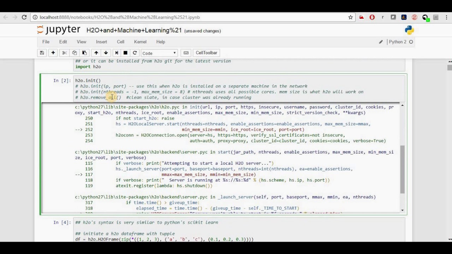
Task: Click the atexit.register line in traceback
Action: [x=164, y=186]
